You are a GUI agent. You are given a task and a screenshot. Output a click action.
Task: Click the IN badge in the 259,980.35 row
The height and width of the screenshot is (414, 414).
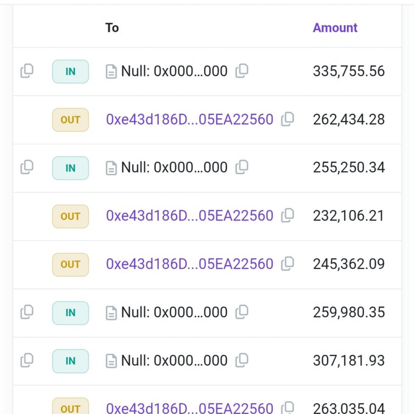71,313
